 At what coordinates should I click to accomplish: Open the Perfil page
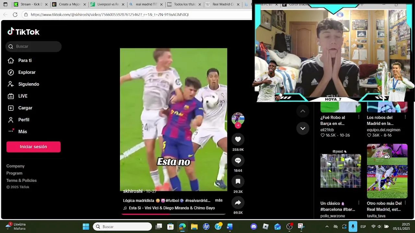pyautogui.click(x=19, y=120)
